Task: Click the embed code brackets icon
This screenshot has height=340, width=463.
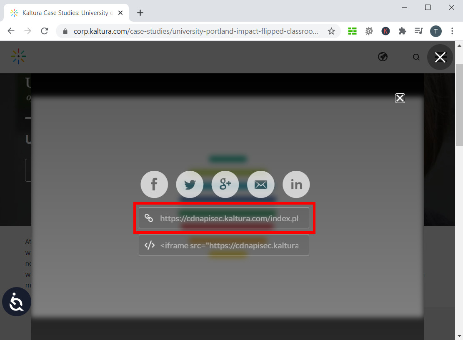Action: (150, 245)
